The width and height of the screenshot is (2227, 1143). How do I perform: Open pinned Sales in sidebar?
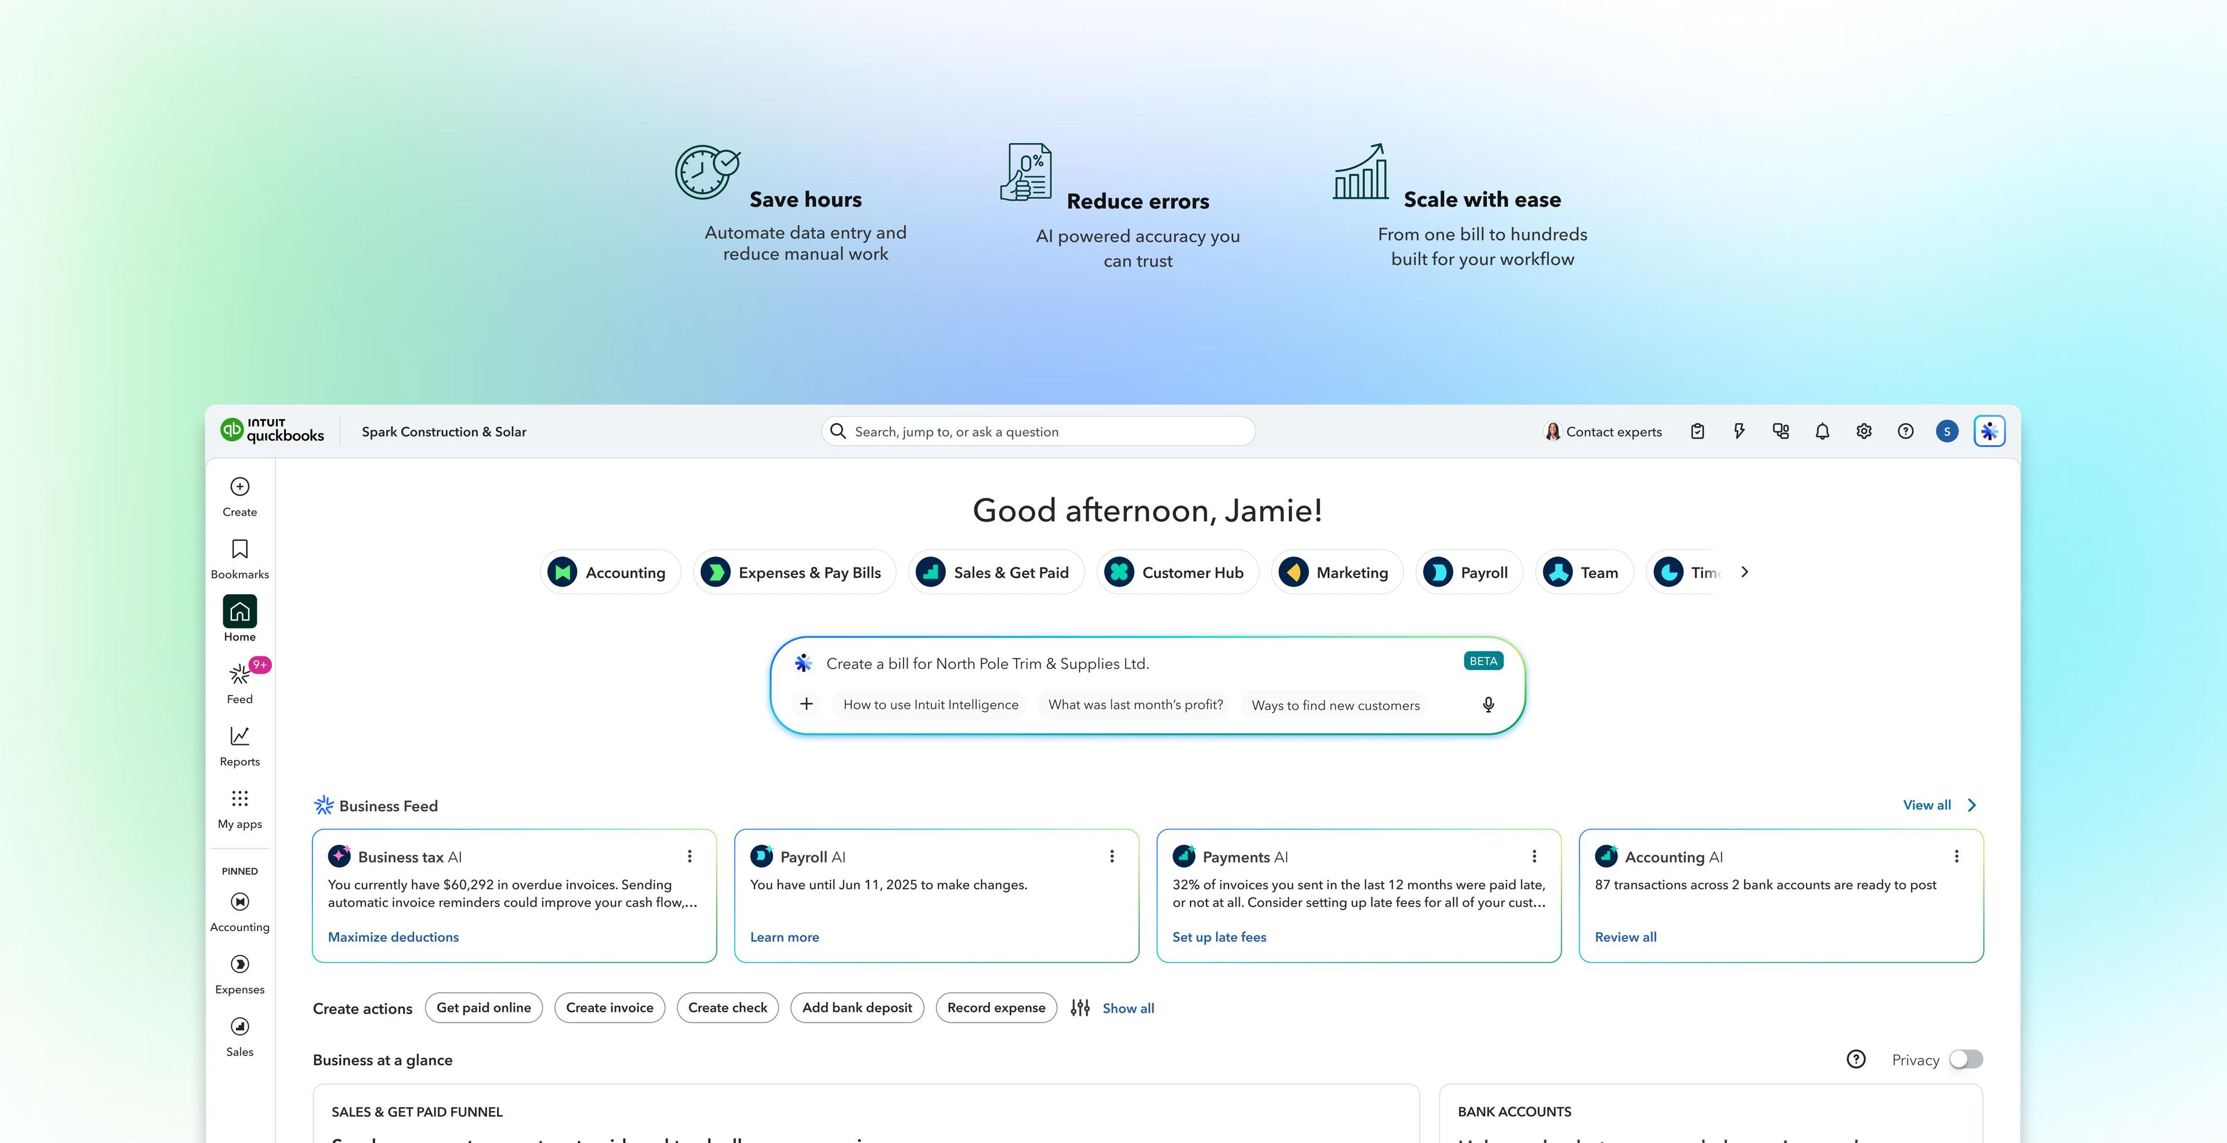pyautogui.click(x=240, y=1037)
